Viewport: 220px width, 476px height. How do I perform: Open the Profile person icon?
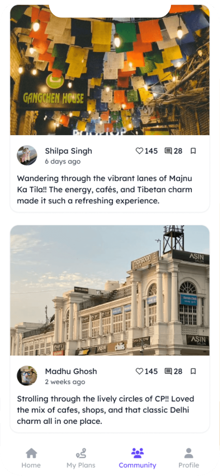[x=189, y=453]
